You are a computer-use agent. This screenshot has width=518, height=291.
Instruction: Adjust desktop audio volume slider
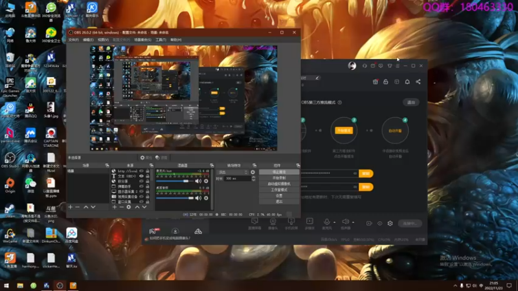pyautogui.click(x=175, y=198)
